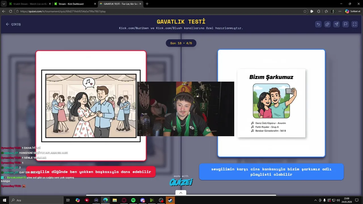Open Task View on the taskbar
This screenshot has height=204, width=363.
68,200
